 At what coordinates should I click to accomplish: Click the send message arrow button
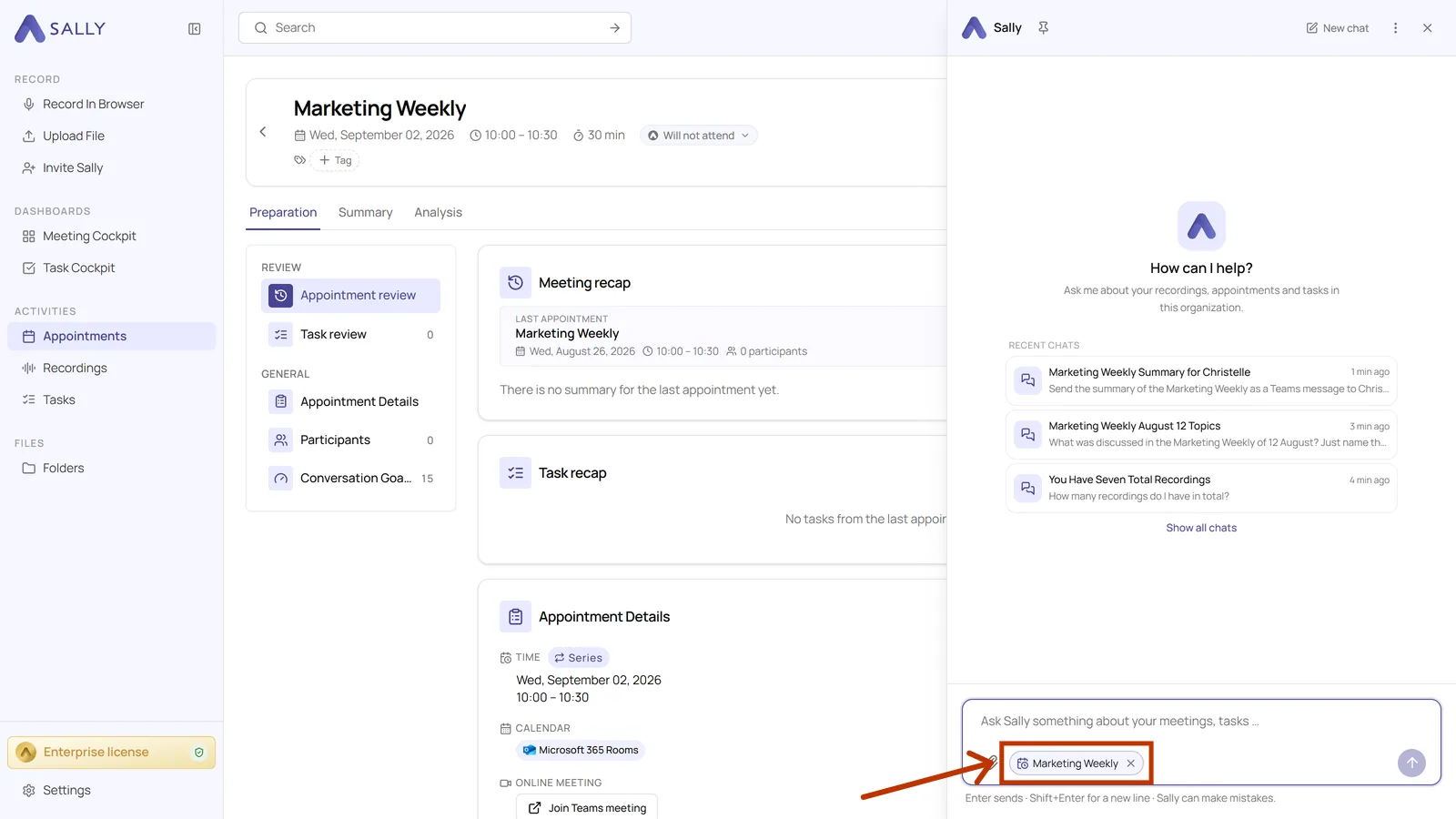[1411, 763]
